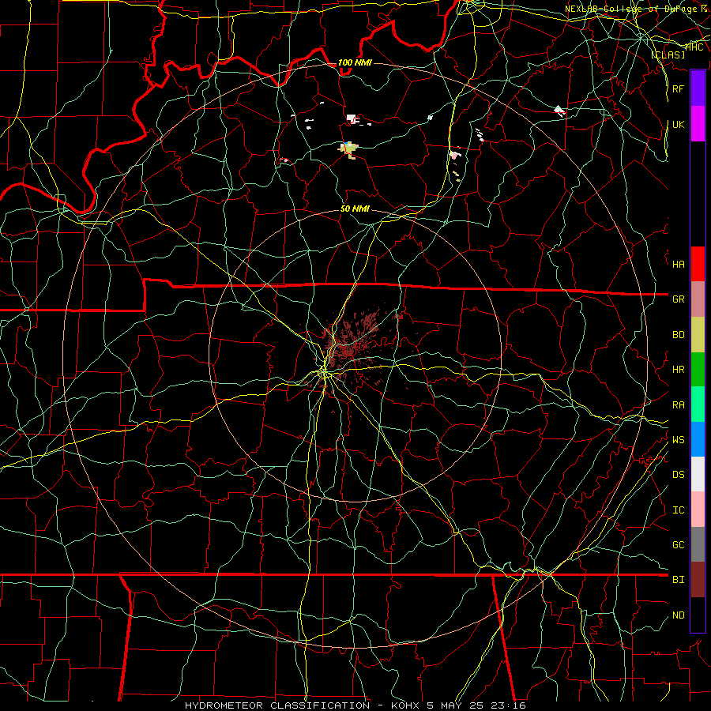The width and height of the screenshot is (711, 711).
Task: Click the GR legend label
Action: (x=678, y=299)
